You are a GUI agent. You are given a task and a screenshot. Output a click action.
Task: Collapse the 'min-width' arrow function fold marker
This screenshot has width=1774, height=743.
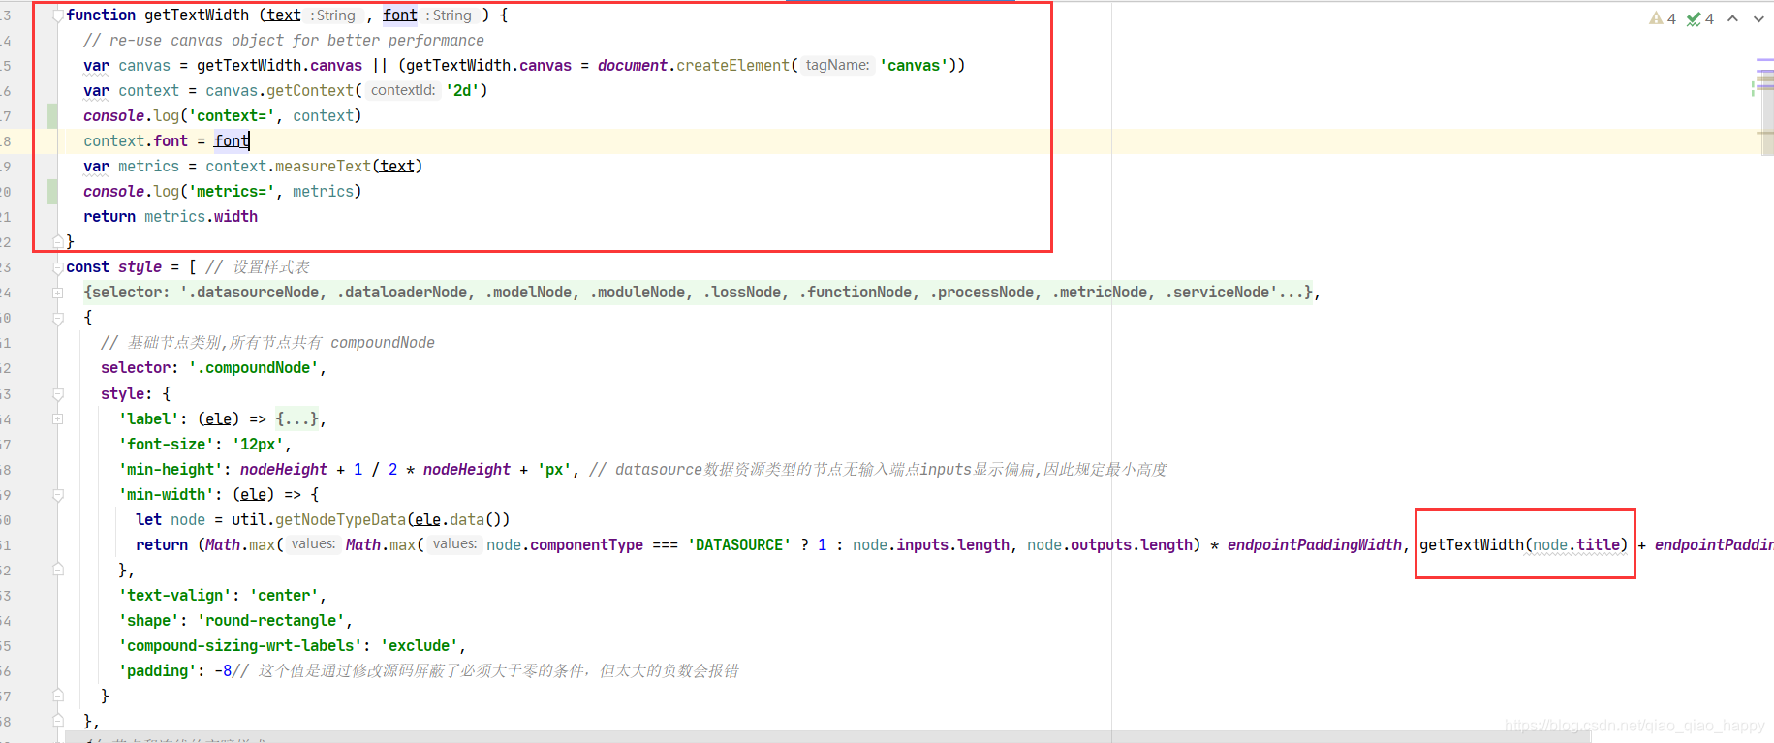pos(58,495)
